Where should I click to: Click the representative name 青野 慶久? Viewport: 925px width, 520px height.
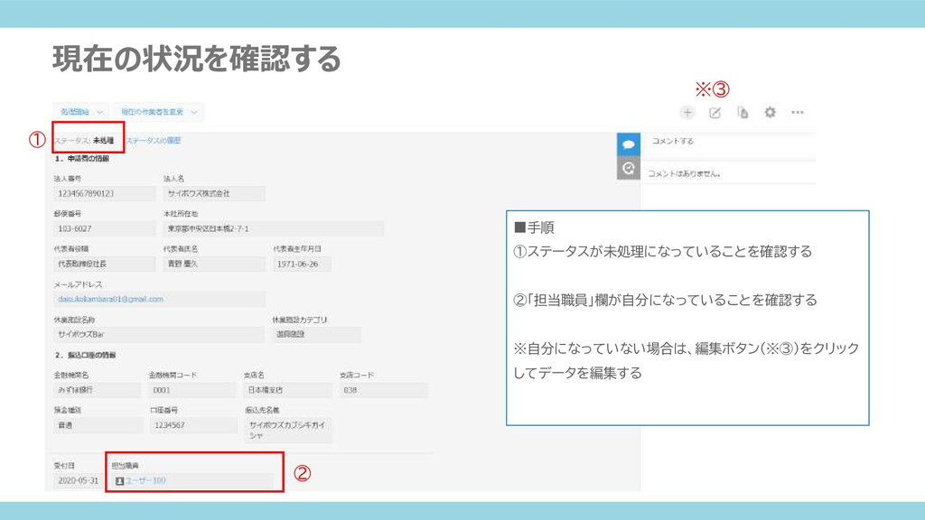tap(214, 265)
